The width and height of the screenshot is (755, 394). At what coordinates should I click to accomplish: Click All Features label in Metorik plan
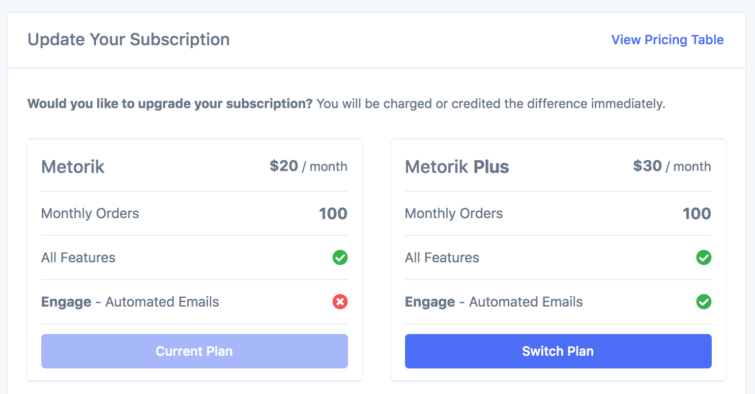78,258
